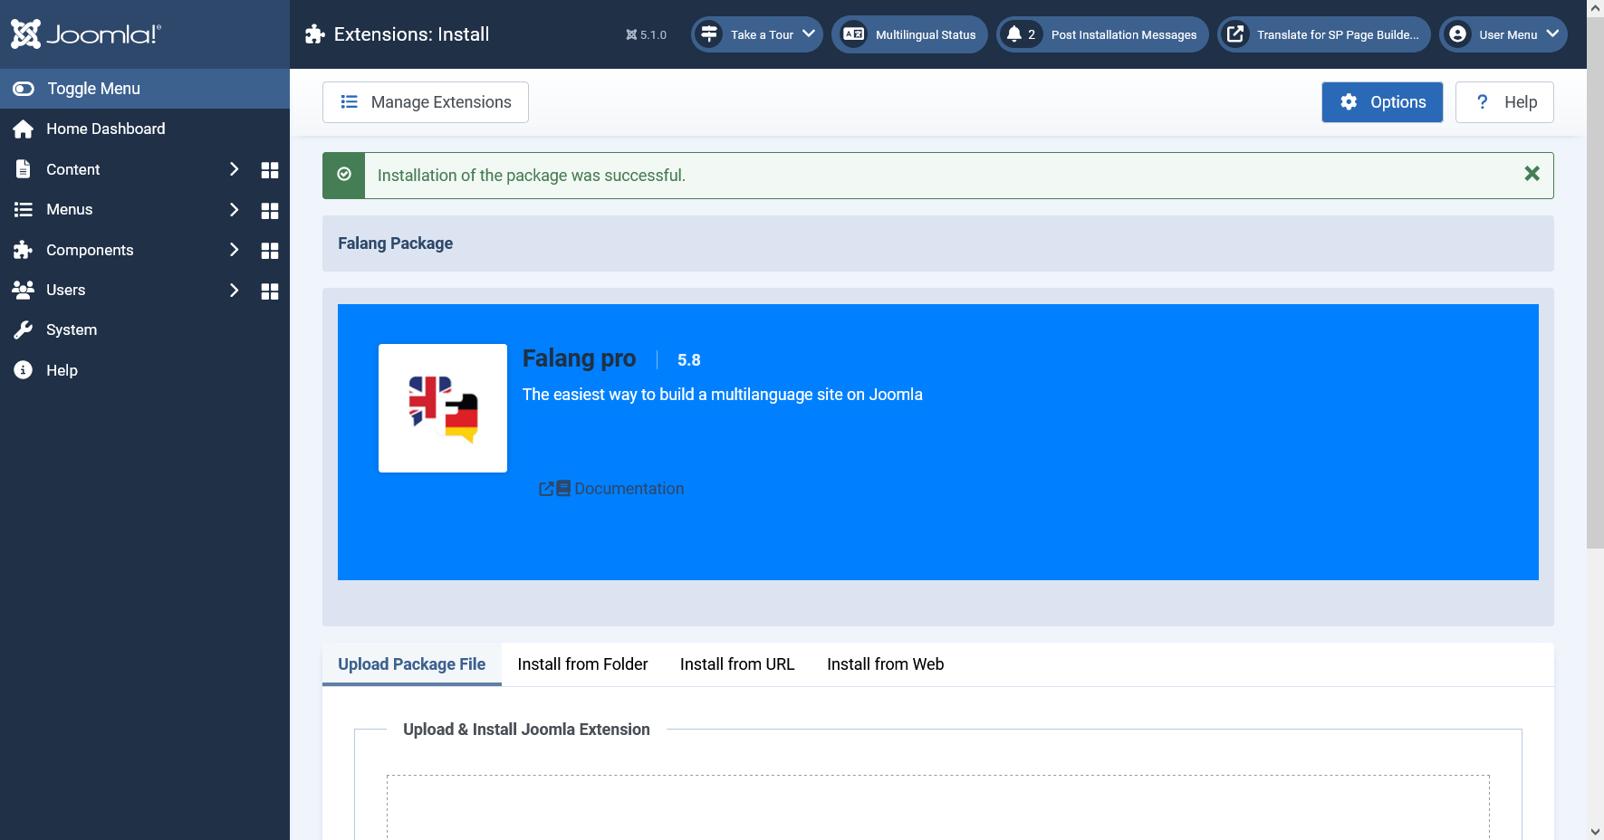Click the scrollbar down arrow

tap(1595, 831)
